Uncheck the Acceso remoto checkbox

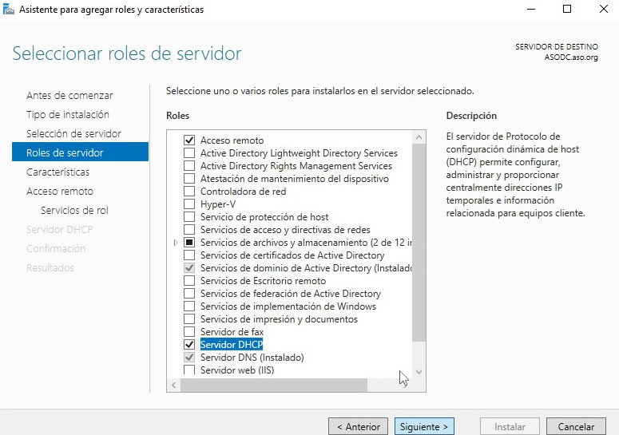(189, 140)
